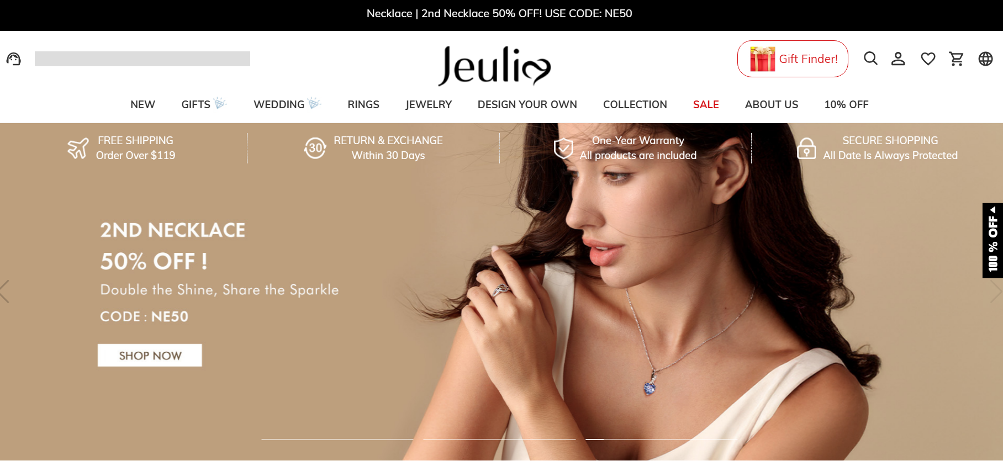Open customer support headset icon

[x=14, y=59]
